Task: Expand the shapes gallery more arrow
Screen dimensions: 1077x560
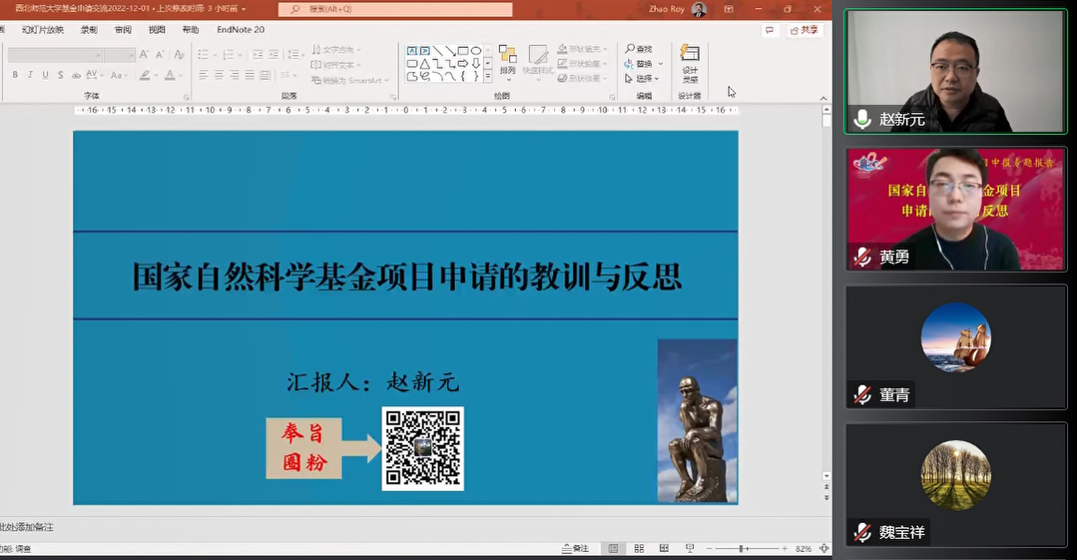Action: tap(488, 77)
